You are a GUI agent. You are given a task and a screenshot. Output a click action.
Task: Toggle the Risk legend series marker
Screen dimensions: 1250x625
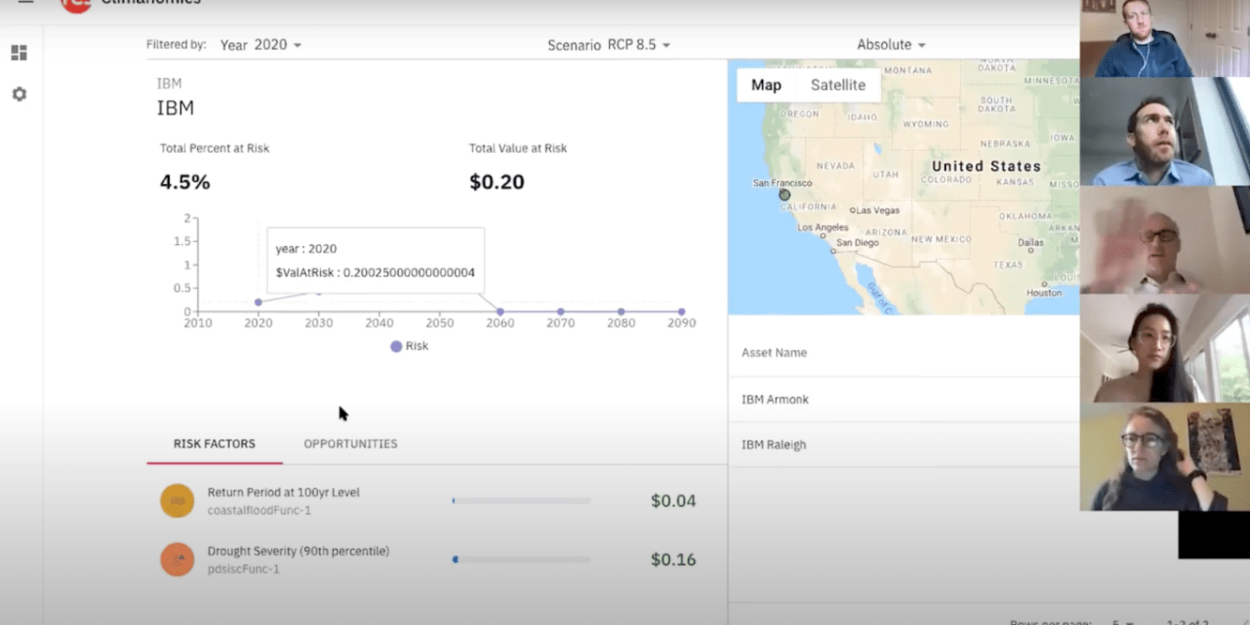397,346
